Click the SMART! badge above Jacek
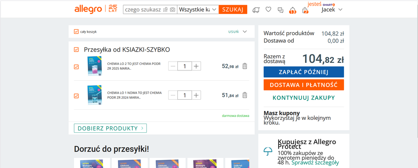This screenshot has height=168, width=418. tap(329, 5)
